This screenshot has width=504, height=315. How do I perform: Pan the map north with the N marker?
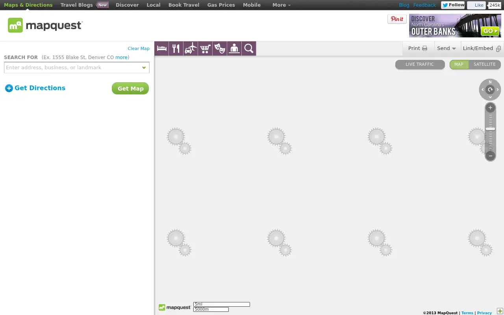click(490, 82)
